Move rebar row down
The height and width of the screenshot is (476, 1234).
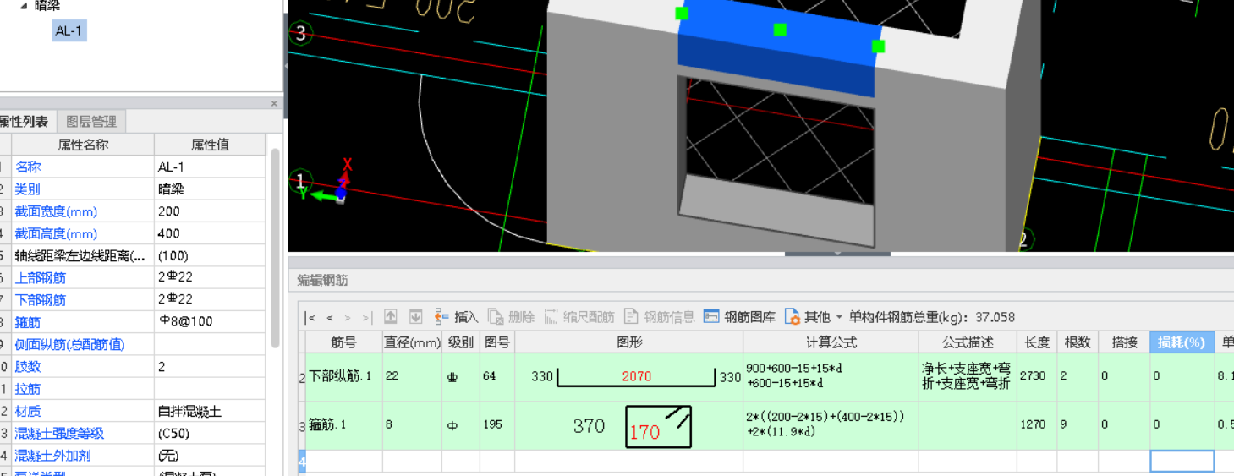point(415,317)
